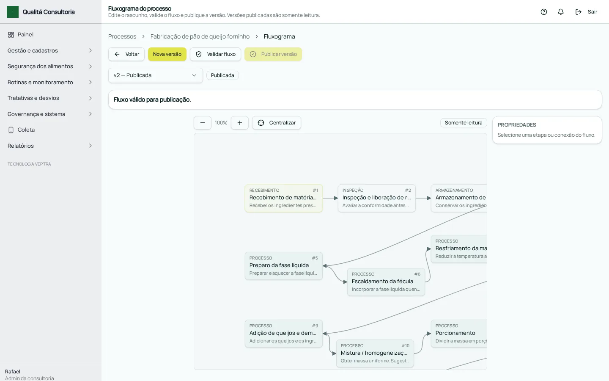Click the Fluxograma breadcrumb text

(x=280, y=36)
